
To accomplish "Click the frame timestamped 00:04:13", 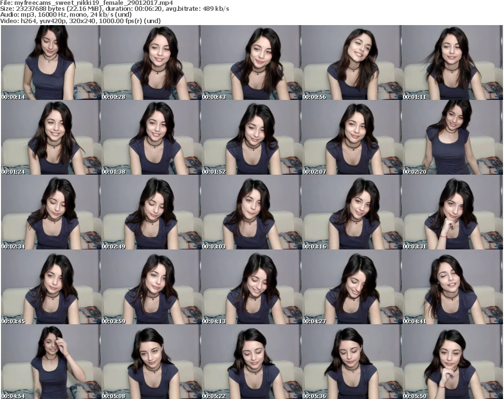I will pyautogui.click(x=251, y=287).
